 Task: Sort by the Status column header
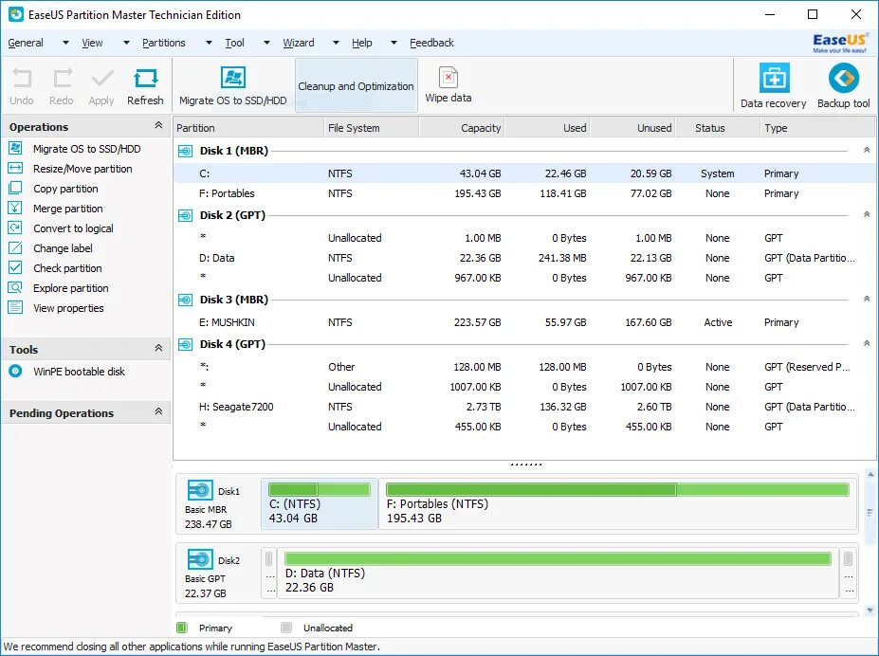[718, 128]
